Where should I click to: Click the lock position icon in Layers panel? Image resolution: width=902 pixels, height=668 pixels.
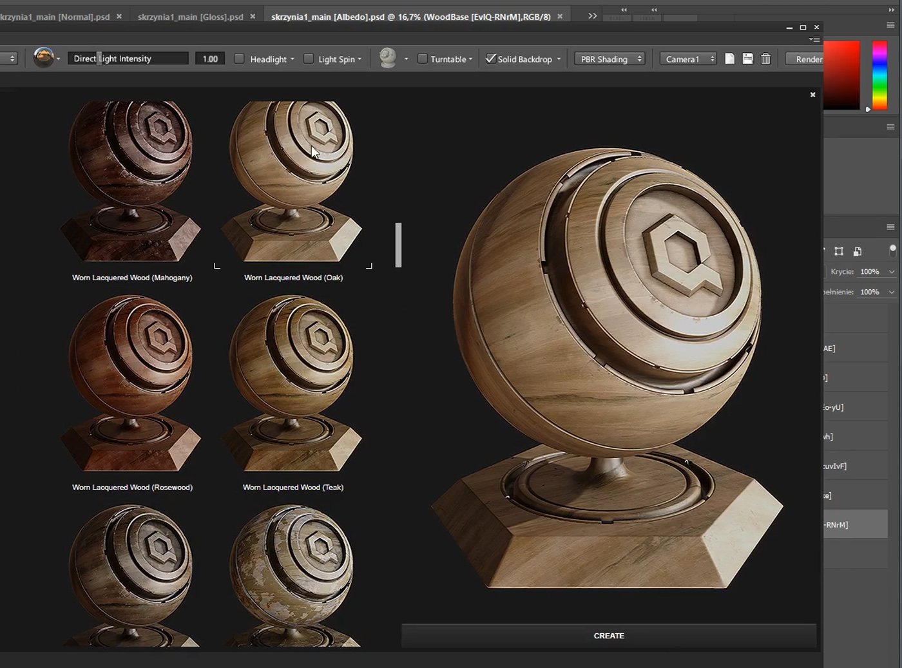tap(839, 251)
